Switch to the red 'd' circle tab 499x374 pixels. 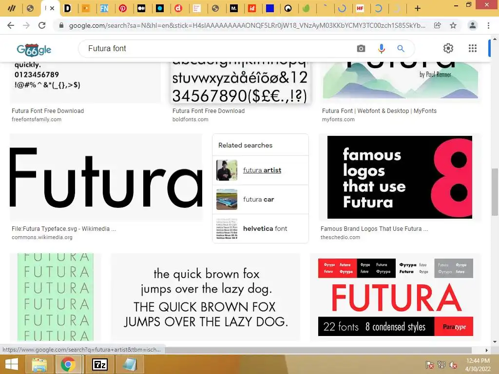coord(178,8)
